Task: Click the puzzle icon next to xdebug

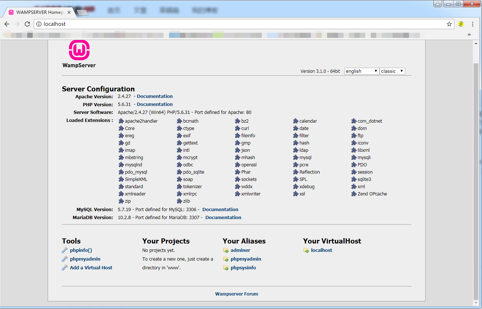Action: (x=296, y=186)
